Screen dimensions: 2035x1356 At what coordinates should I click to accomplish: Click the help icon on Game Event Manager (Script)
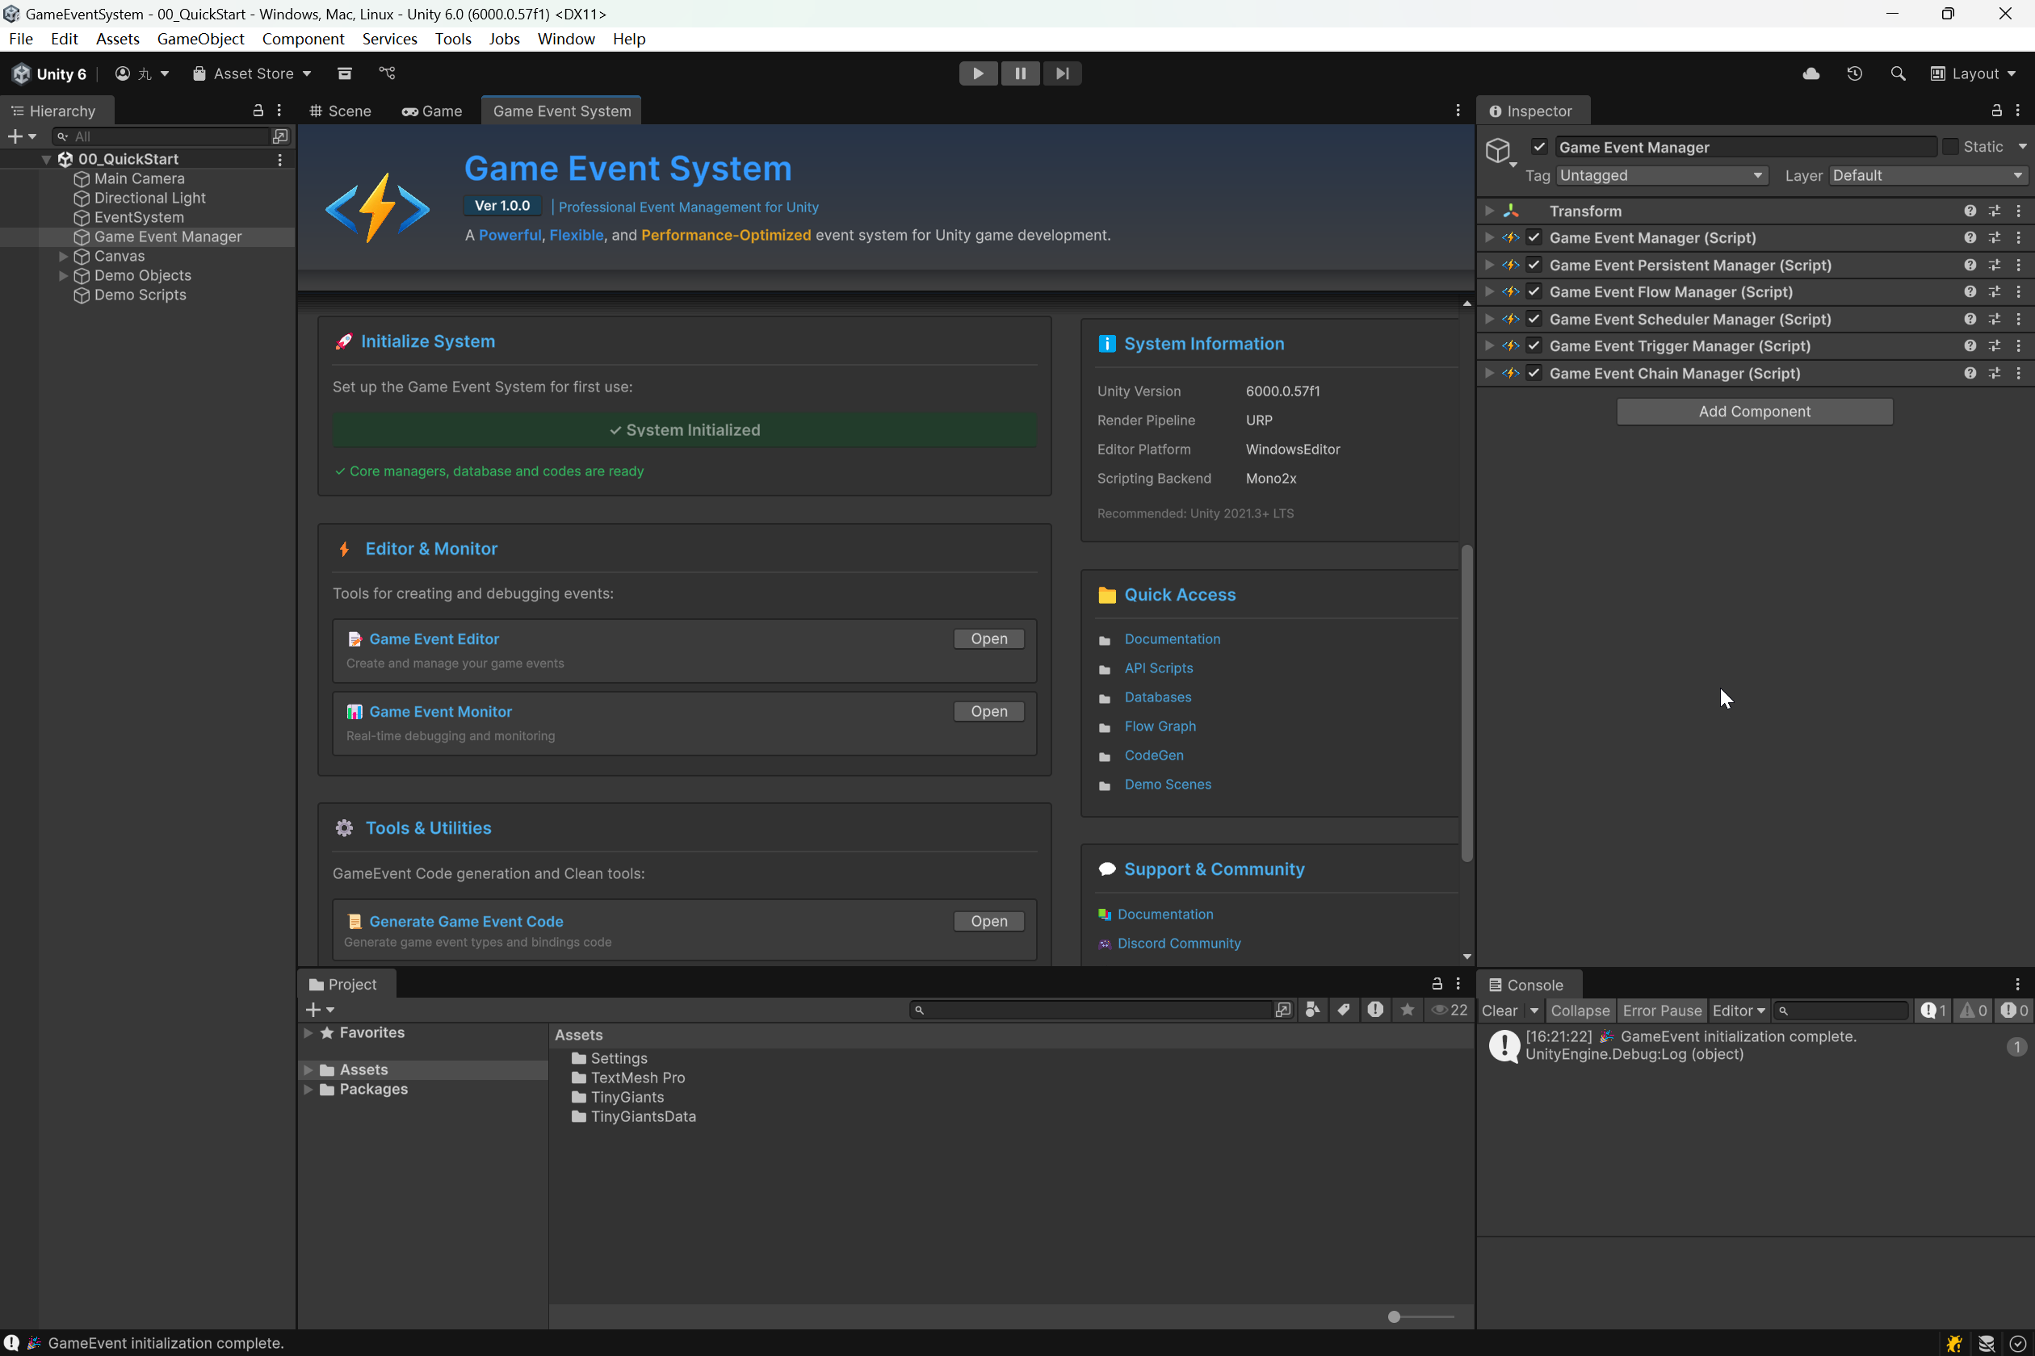tap(1970, 237)
